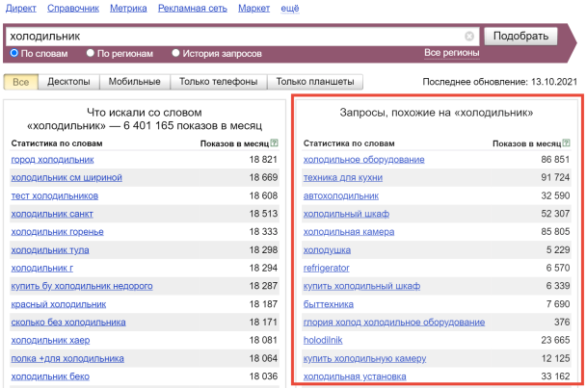
Task: Open similar query 'холодильная установка'
Action: point(355,376)
